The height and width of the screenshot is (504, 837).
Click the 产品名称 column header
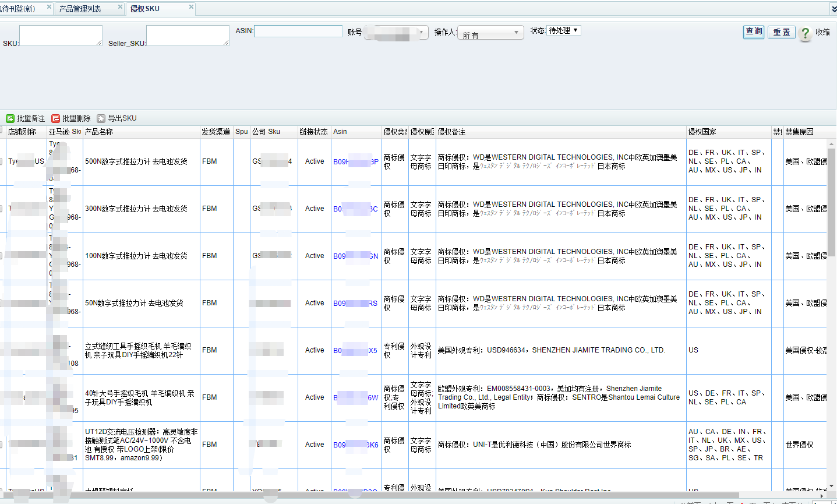point(142,132)
